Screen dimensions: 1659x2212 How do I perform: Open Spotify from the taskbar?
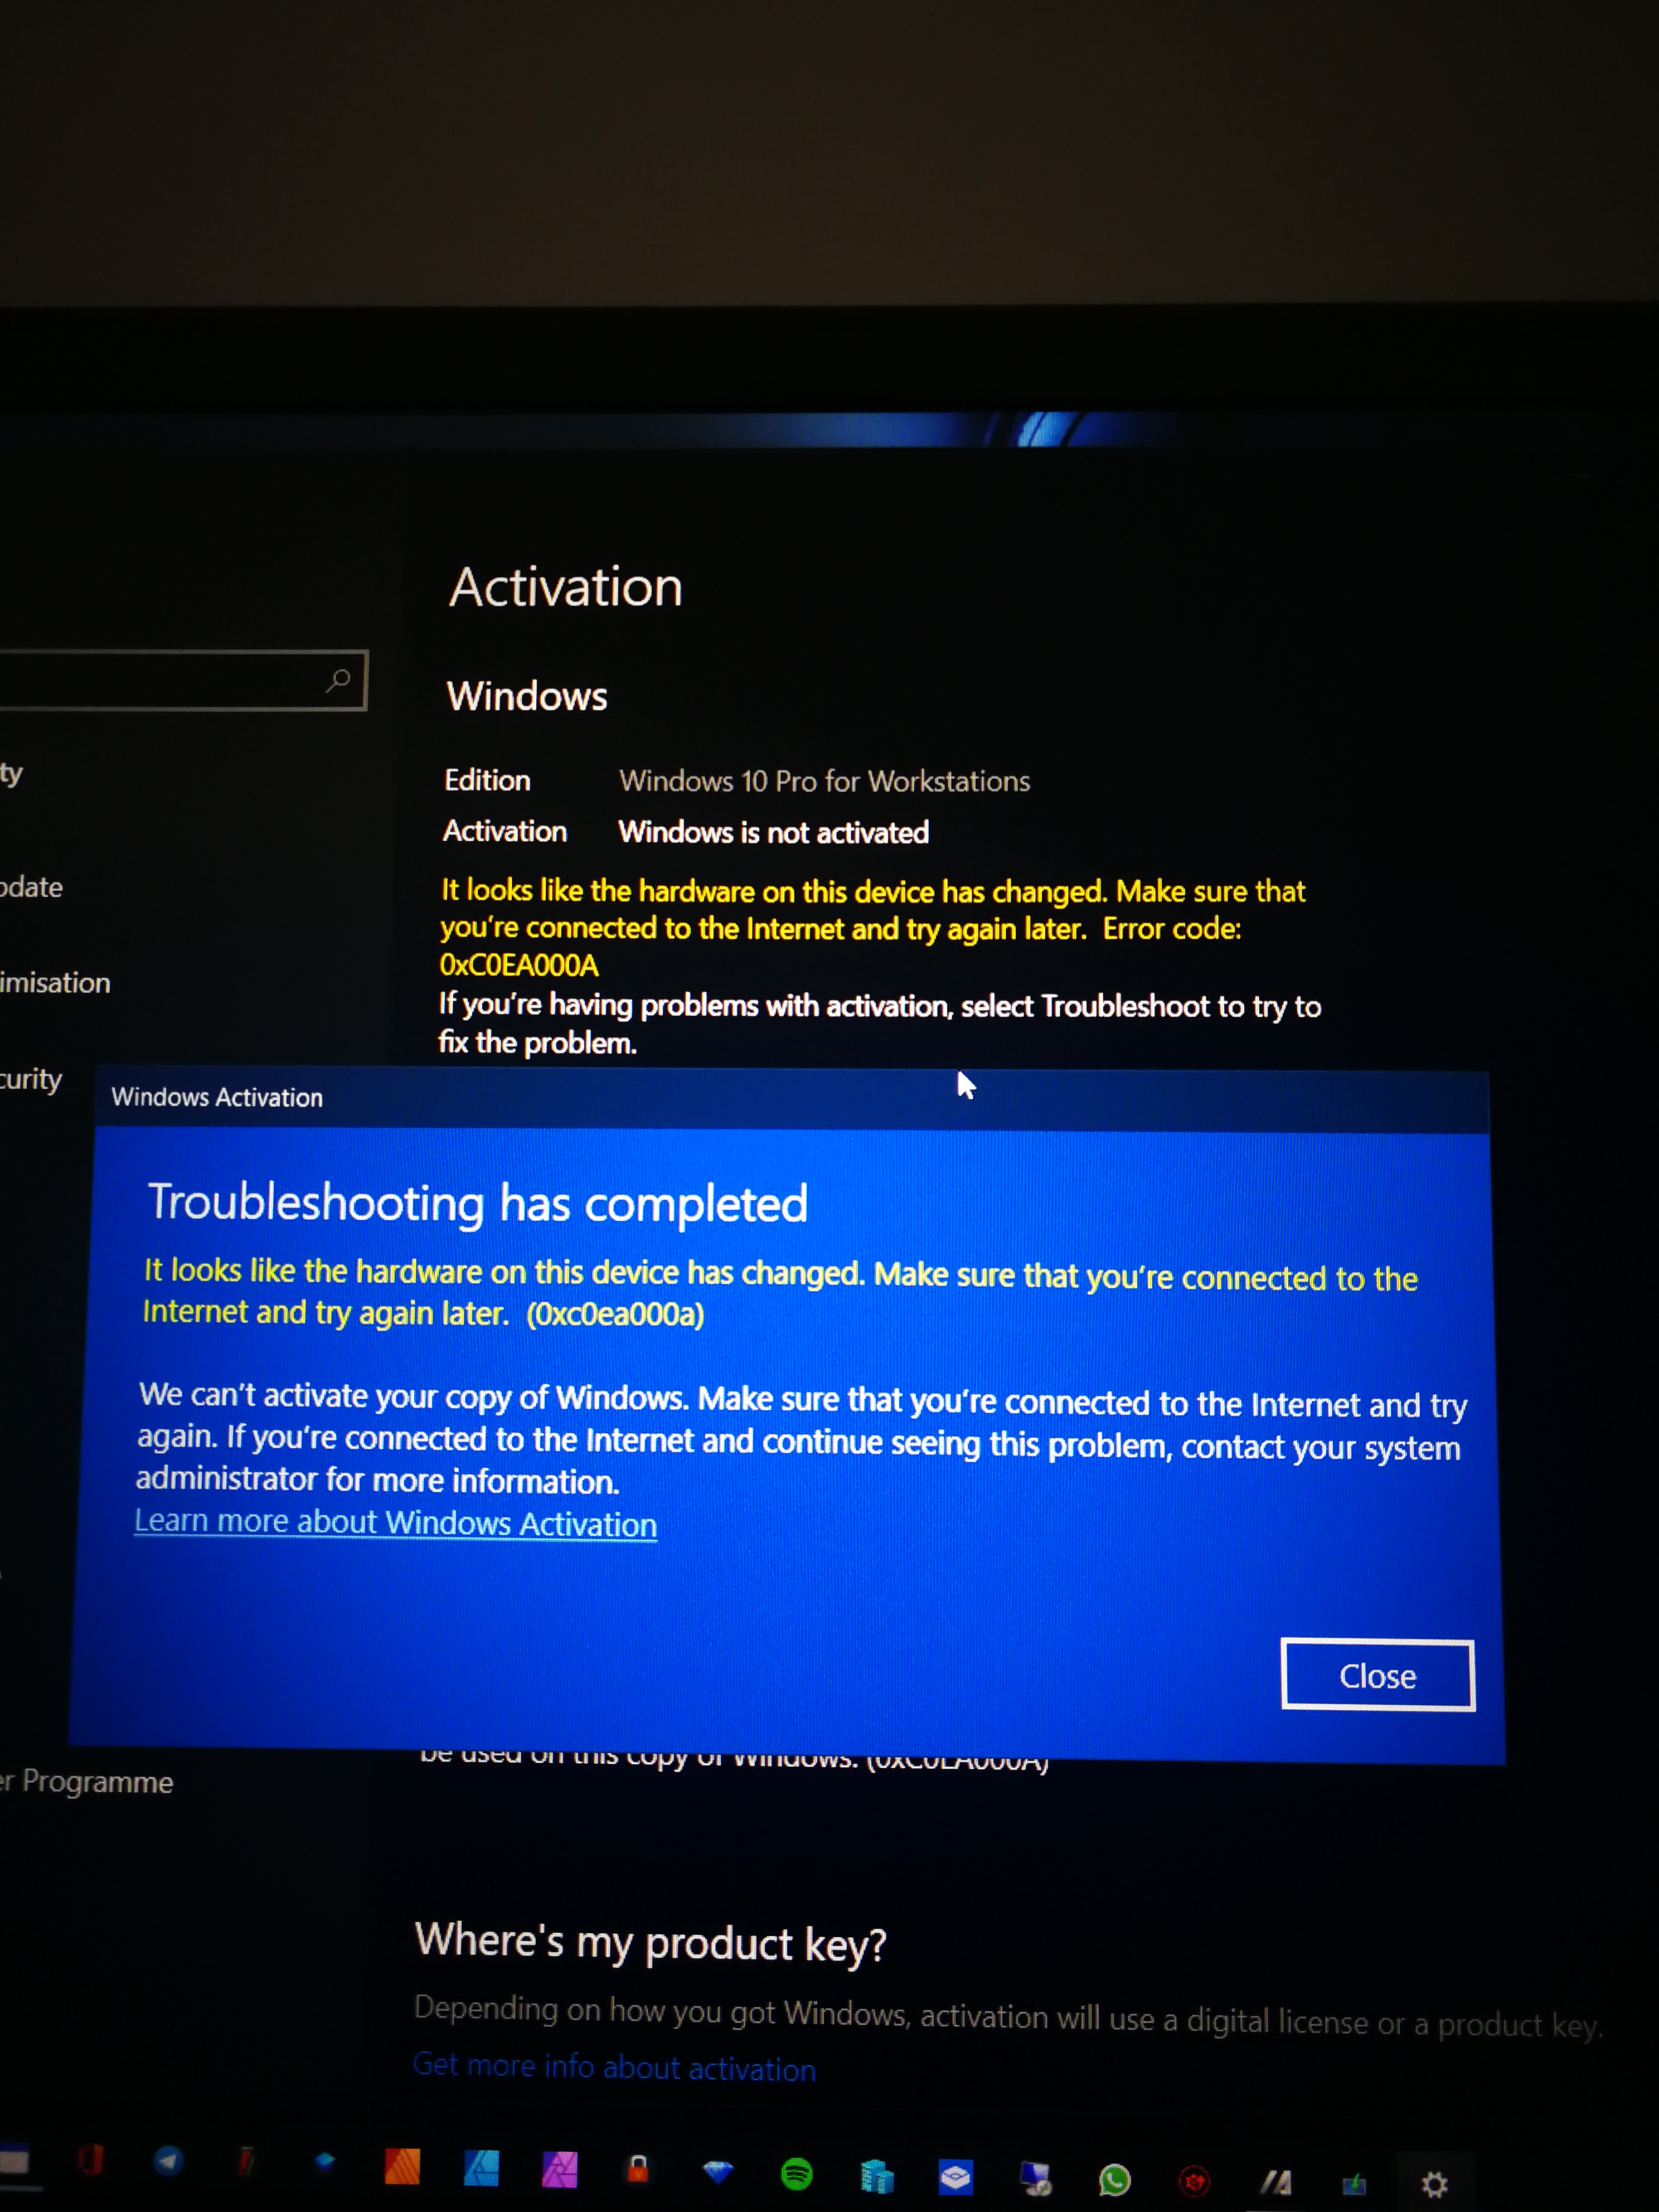pyautogui.click(x=796, y=2173)
